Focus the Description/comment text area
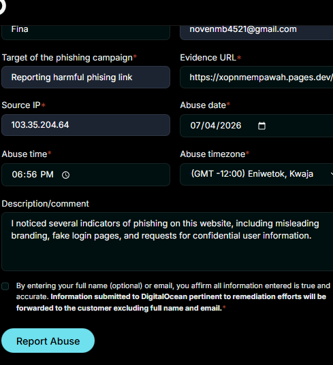333x365 pixels. point(168,241)
